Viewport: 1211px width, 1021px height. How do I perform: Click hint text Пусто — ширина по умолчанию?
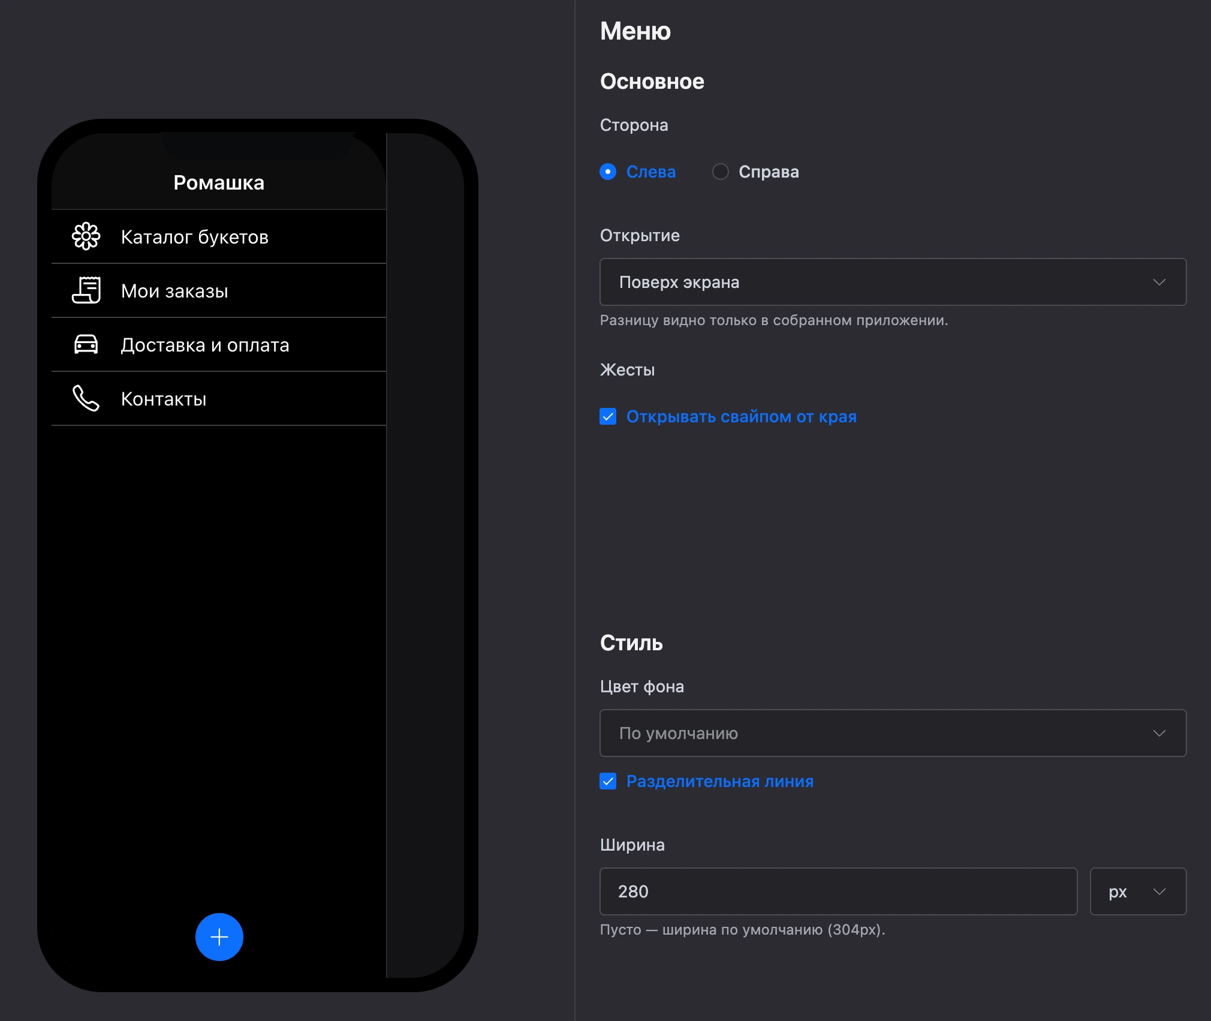point(742,930)
